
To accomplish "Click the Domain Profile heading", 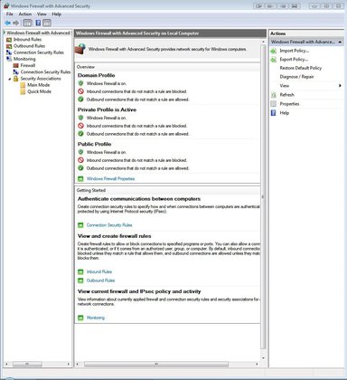I will 96,75.
